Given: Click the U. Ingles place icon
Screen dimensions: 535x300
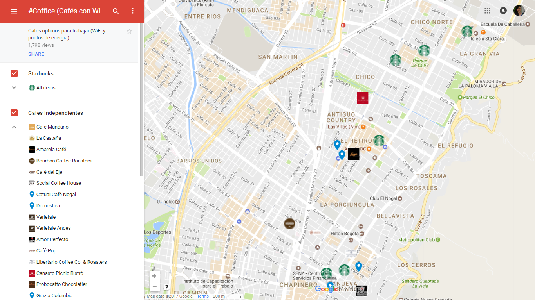Looking at the screenshot, I should [x=177, y=202].
